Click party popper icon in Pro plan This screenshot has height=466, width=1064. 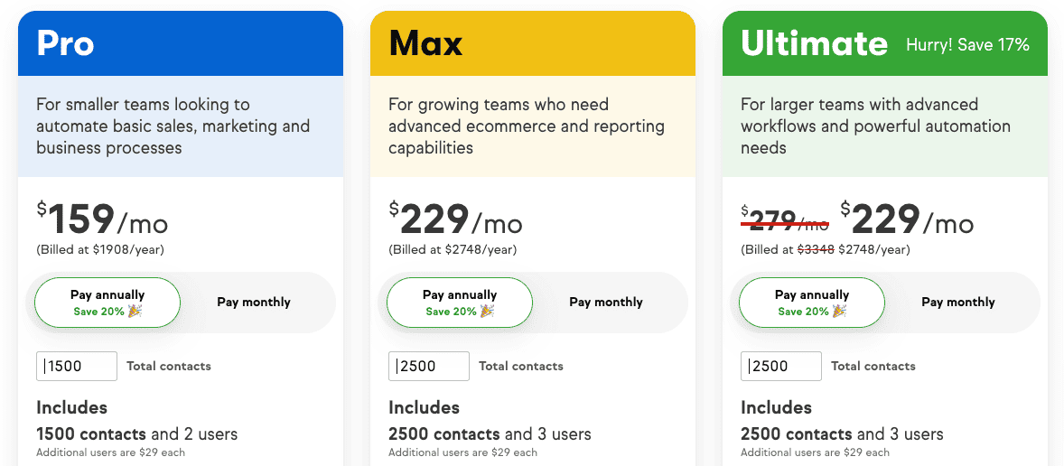(135, 312)
